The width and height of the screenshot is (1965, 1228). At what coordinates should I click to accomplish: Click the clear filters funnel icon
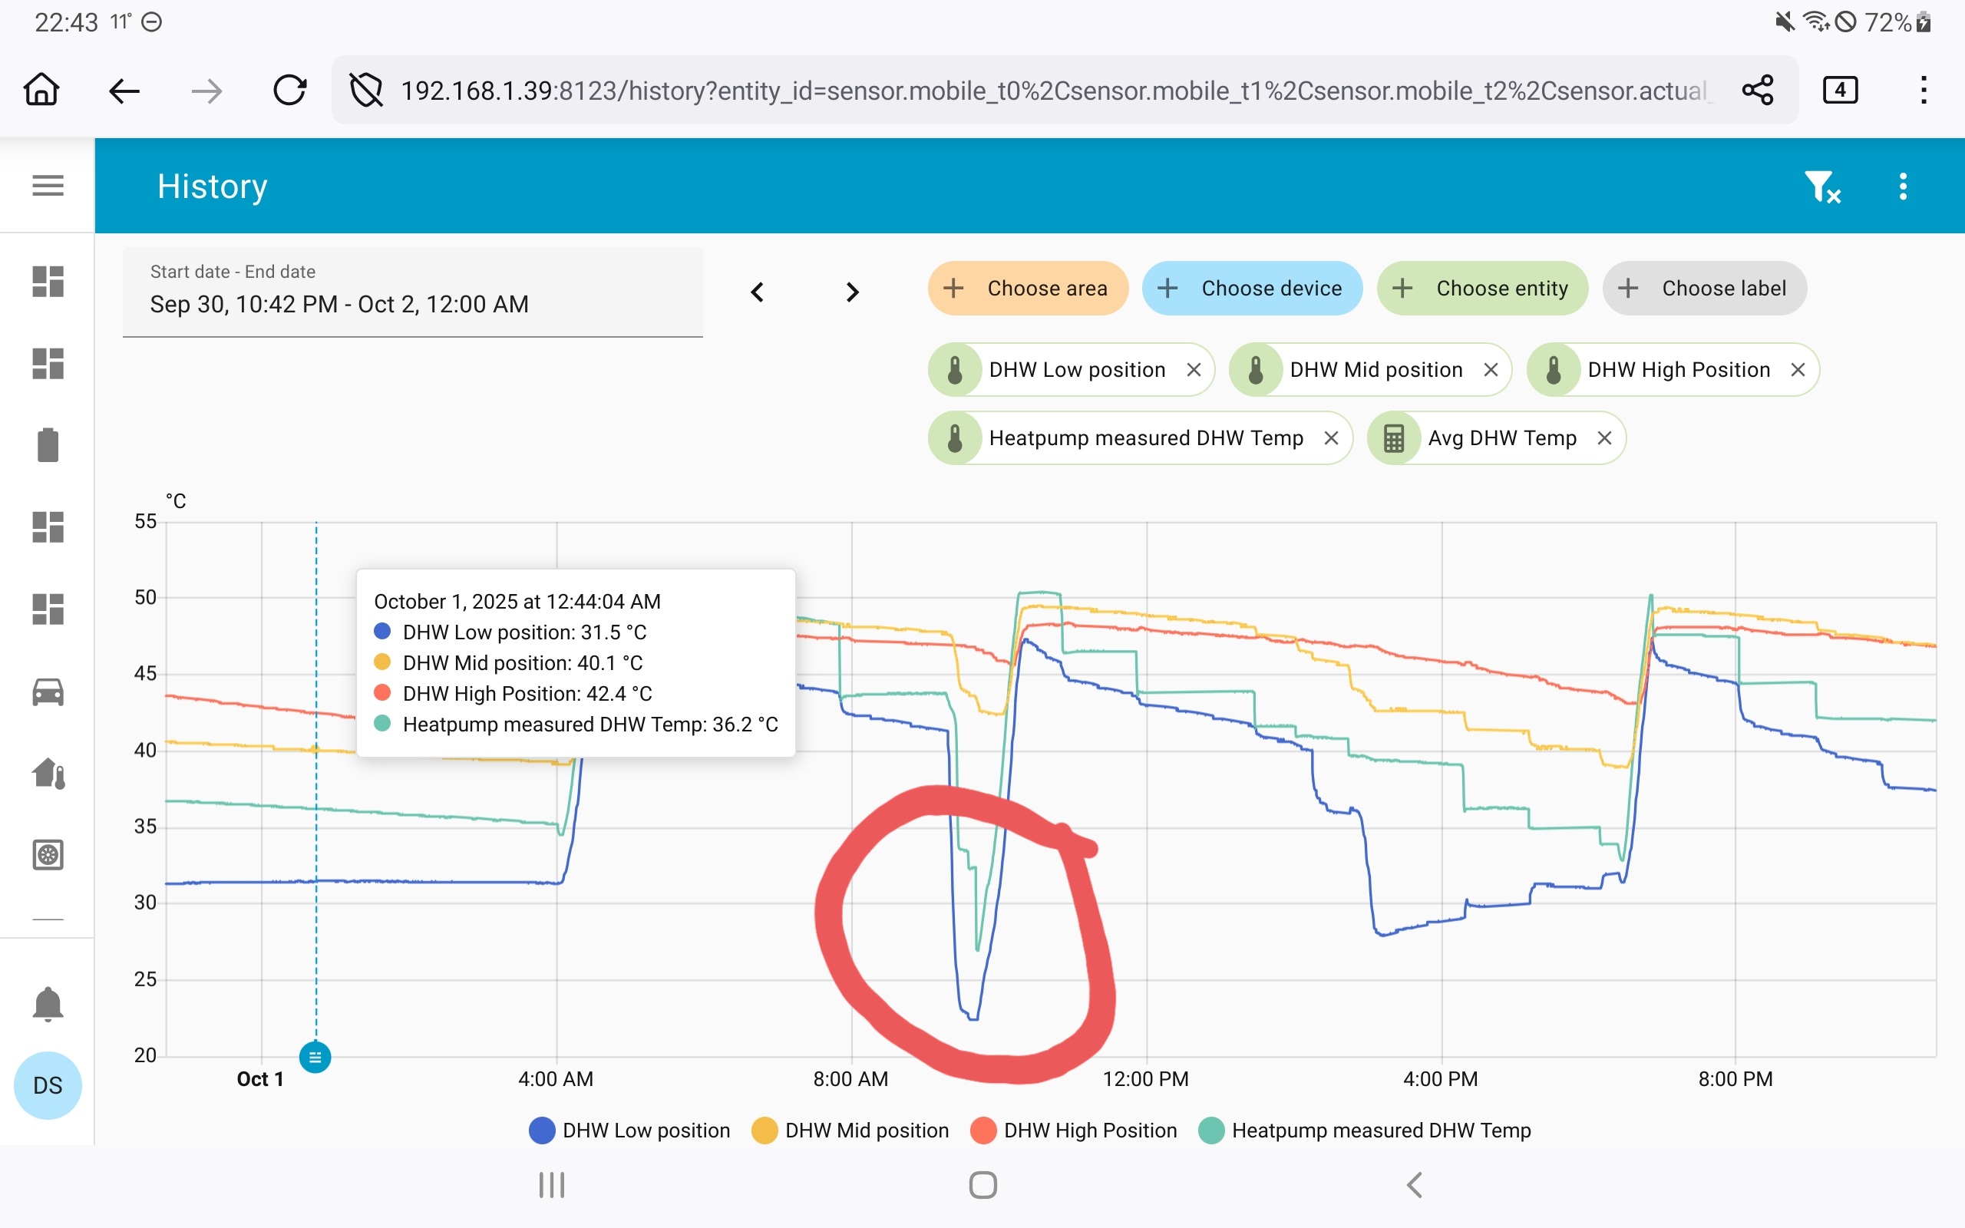(1821, 187)
